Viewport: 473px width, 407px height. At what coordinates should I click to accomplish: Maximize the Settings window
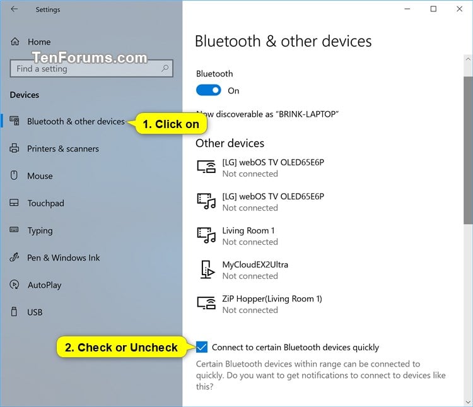click(x=433, y=9)
